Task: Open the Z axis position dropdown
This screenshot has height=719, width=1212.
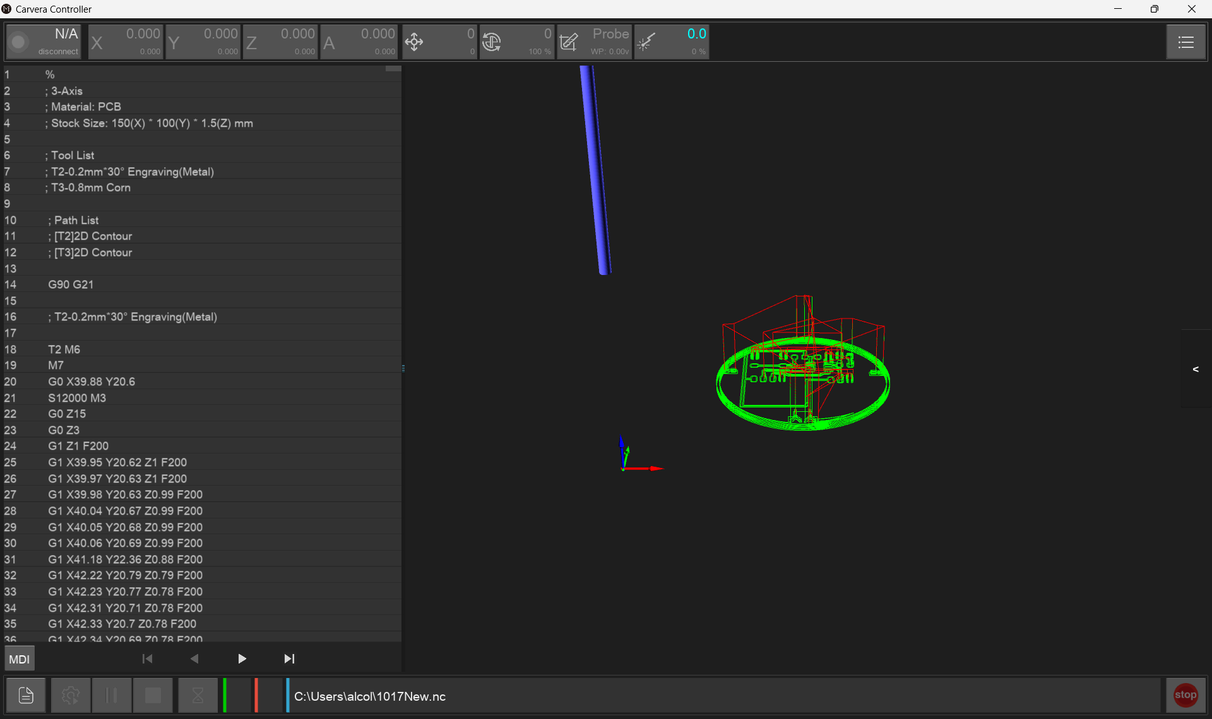Action: click(280, 42)
